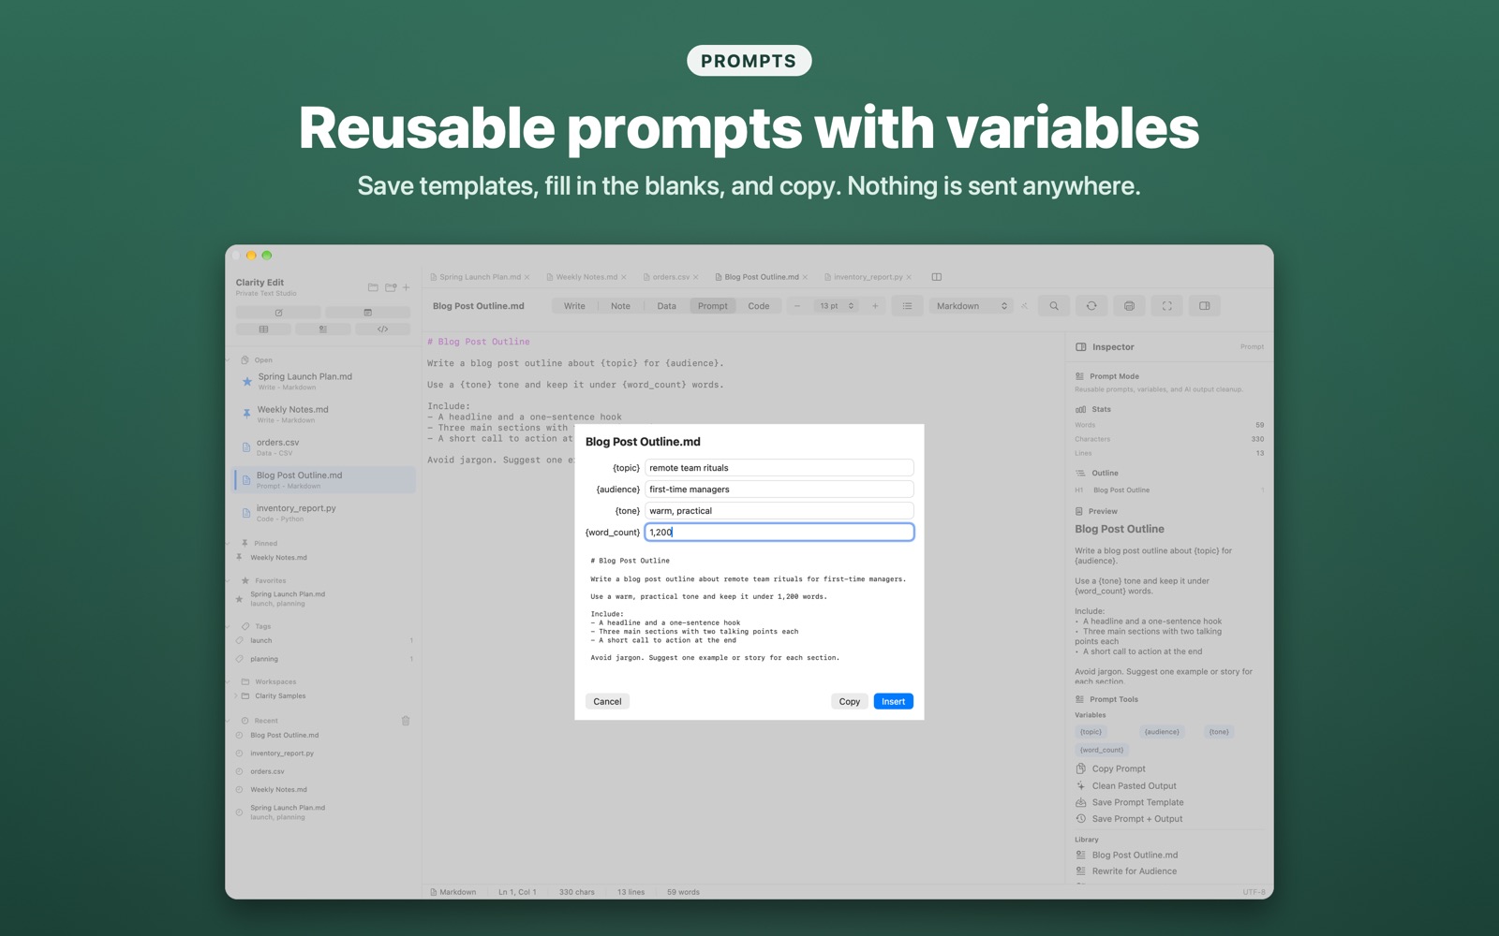
Task: Click the print icon in the toolbar
Action: 1129,306
